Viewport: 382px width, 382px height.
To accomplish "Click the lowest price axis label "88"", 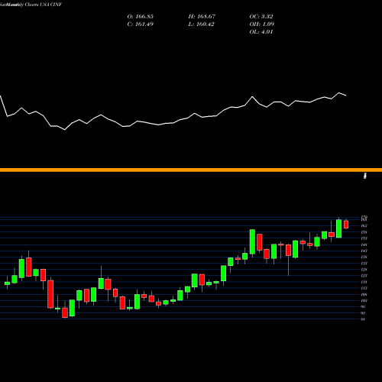I will 363,319.
